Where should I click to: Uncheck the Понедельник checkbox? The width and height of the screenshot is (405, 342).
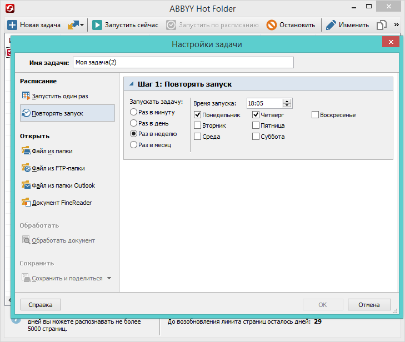(197, 114)
